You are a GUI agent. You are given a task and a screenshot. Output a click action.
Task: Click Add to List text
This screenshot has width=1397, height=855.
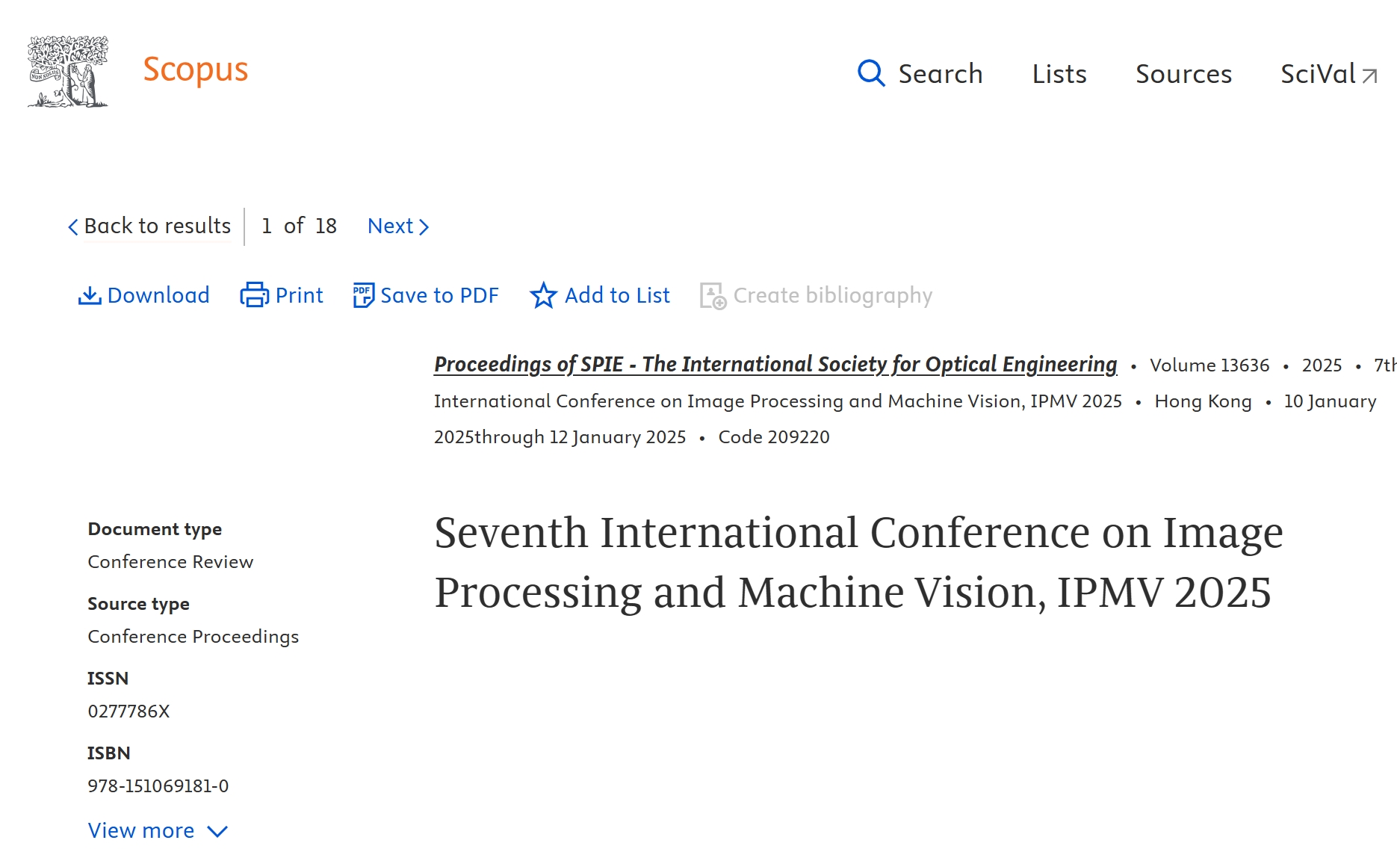(617, 295)
